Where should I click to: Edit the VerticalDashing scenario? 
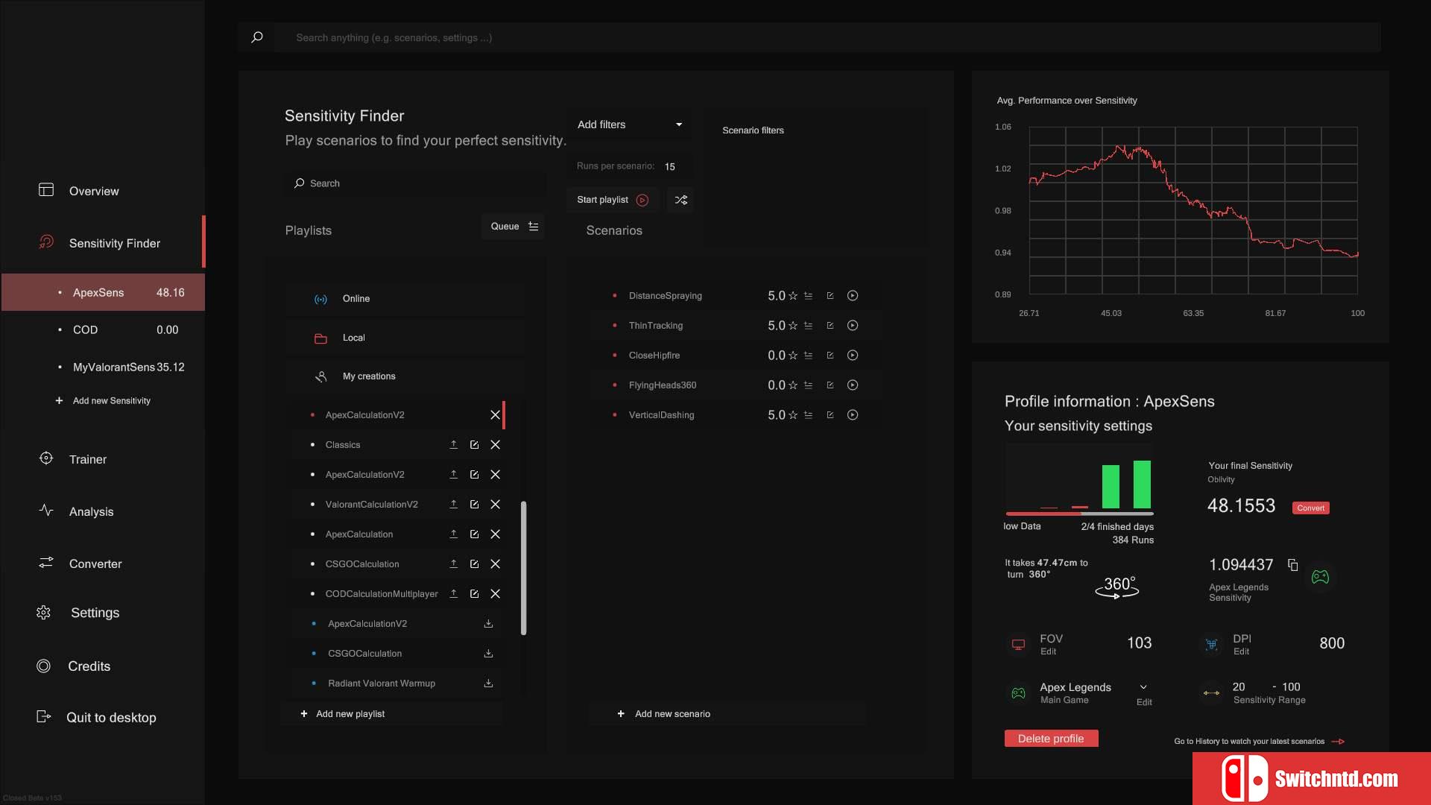pos(830,415)
